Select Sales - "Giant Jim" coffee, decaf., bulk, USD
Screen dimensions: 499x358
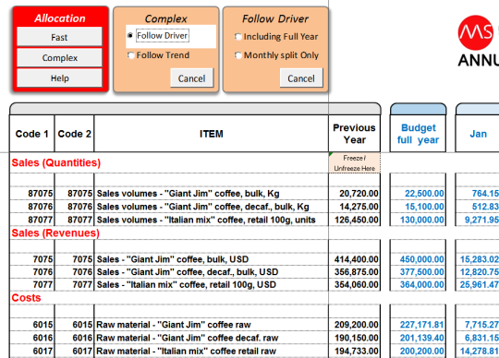(212, 272)
